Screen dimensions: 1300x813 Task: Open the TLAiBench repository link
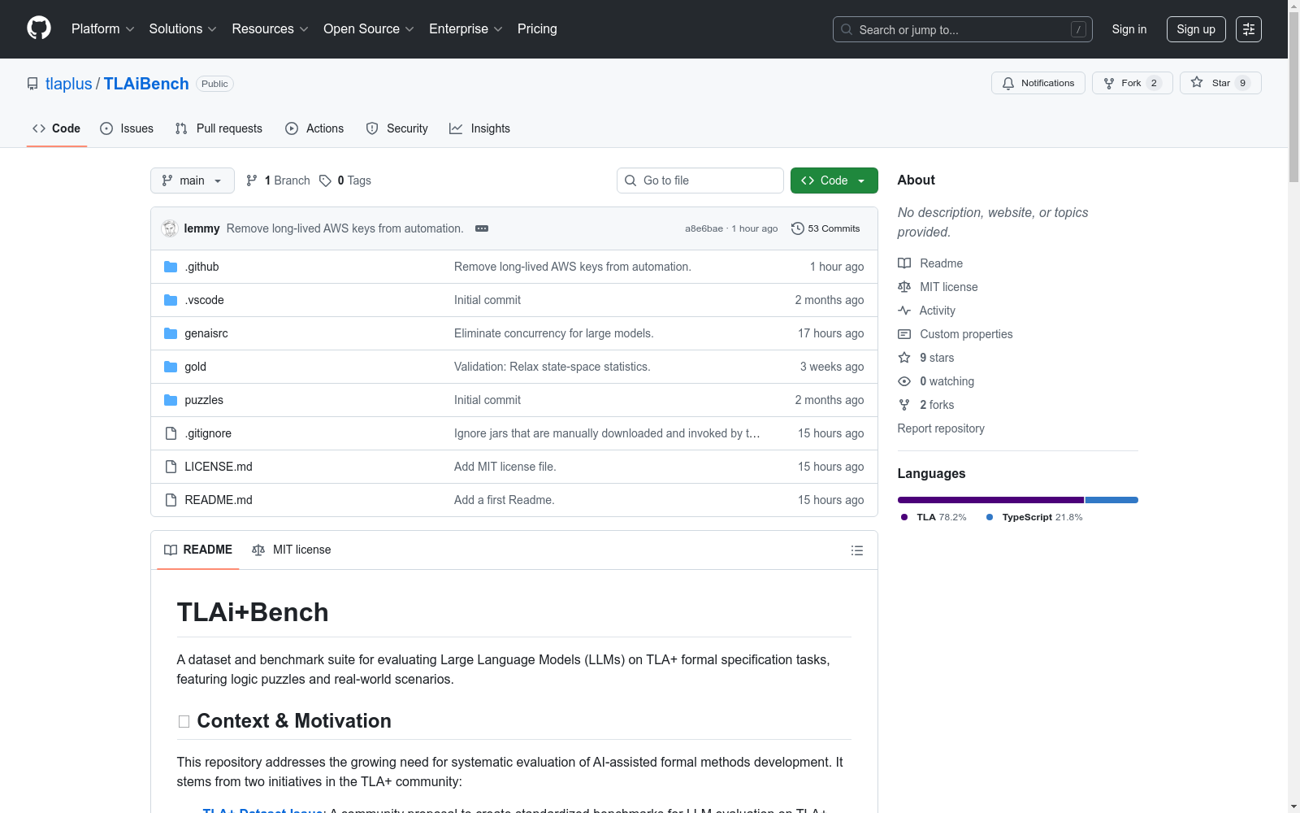pos(146,84)
